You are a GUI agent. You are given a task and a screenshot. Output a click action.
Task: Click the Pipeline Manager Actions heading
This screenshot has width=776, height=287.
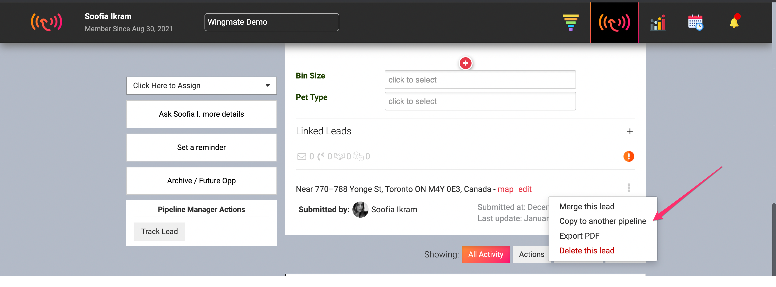(x=201, y=209)
